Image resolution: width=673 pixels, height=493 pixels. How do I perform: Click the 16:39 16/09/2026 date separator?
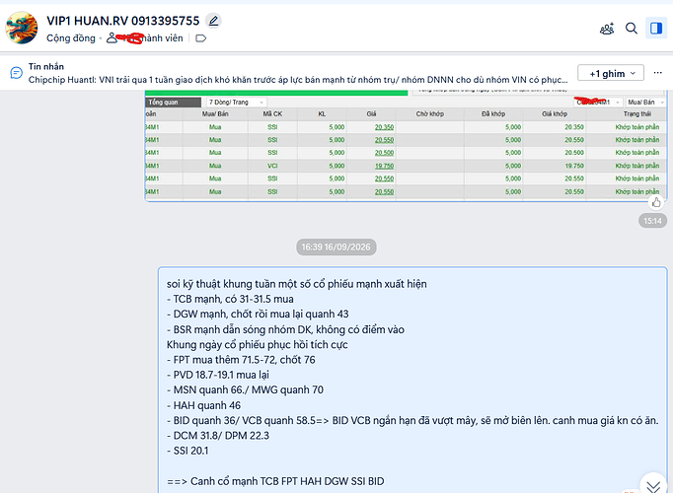point(336,246)
